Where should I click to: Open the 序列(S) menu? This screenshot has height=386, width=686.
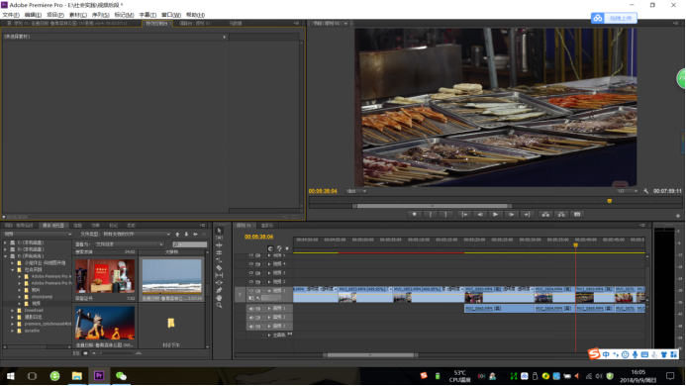click(x=101, y=15)
